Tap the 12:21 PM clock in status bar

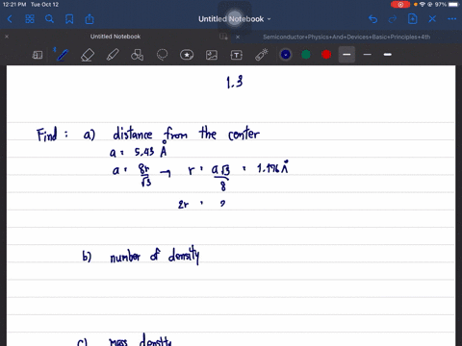[x=14, y=5]
